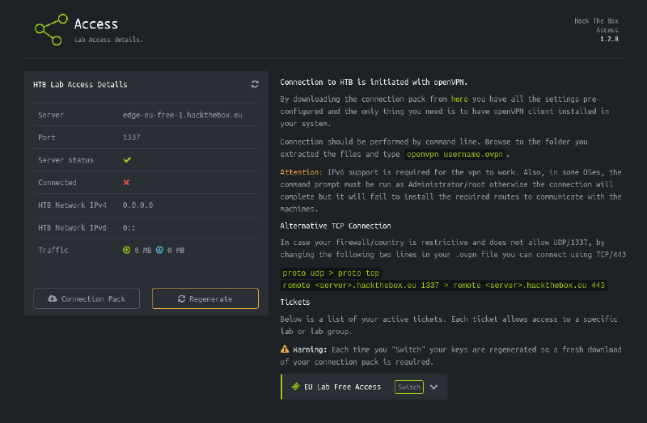Image resolution: width=647 pixels, height=423 pixels.
Task: Click the 'Tickets' heading
Action: click(295, 302)
